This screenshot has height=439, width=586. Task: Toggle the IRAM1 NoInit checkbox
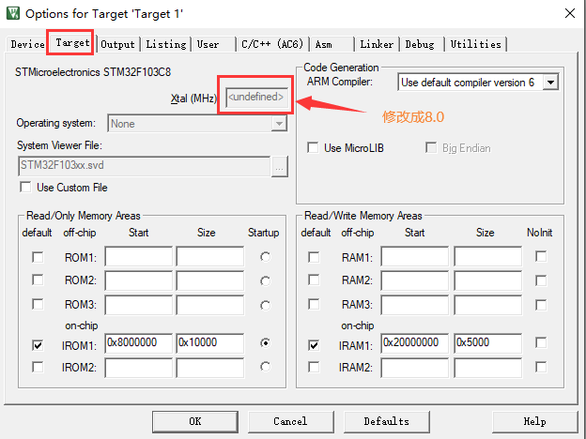pos(541,343)
